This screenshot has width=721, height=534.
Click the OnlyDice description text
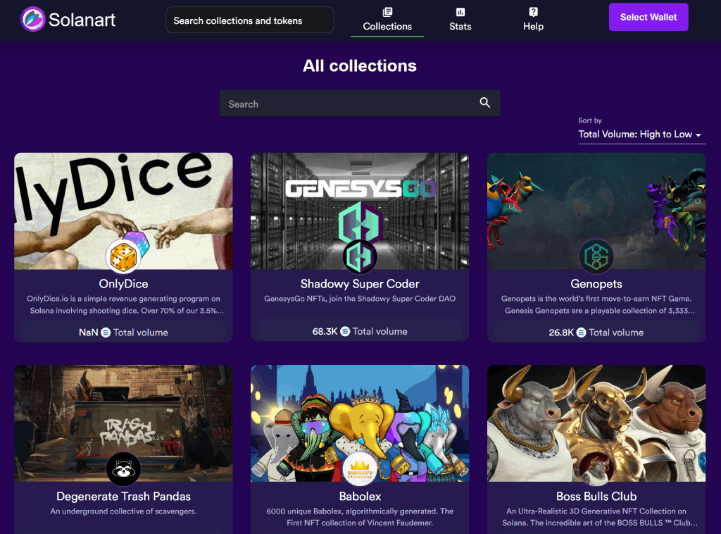pyautogui.click(x=125, y=304)
